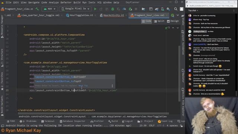Open the VCS menu

(x=99, y=3)
